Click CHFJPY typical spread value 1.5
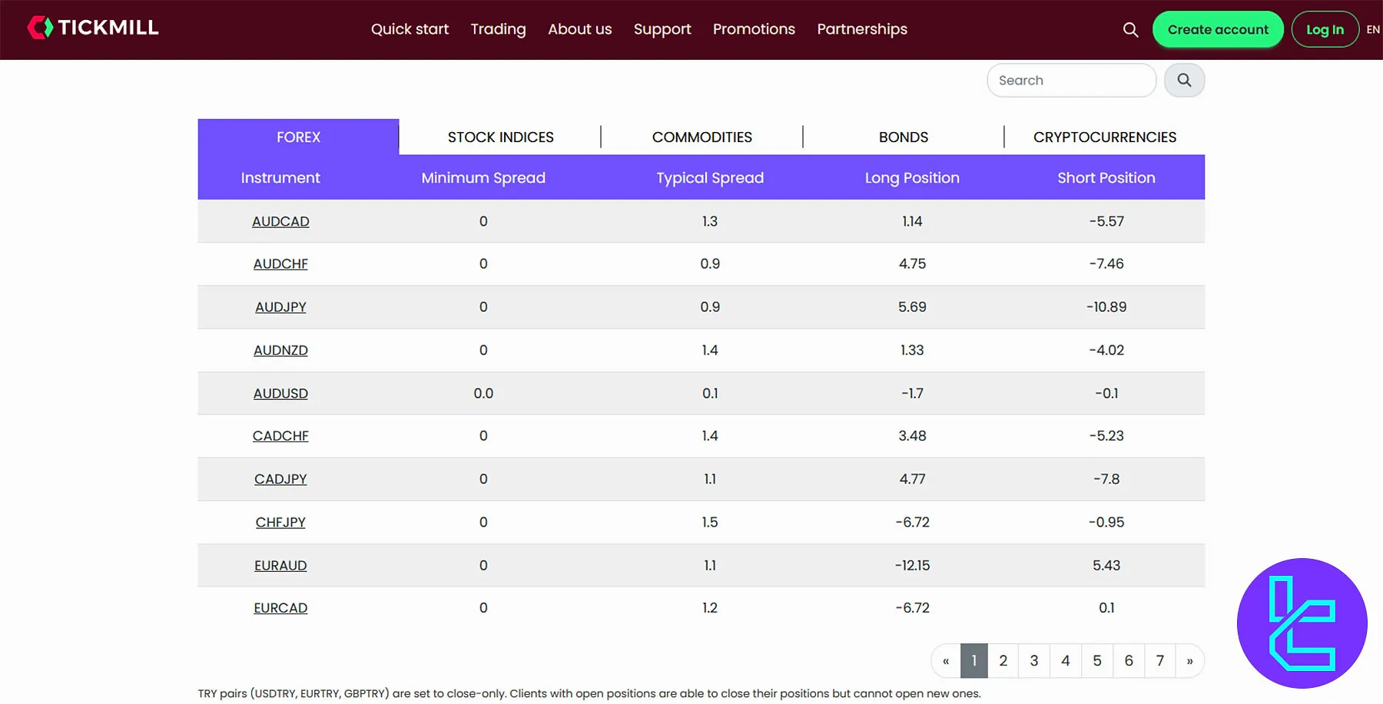 pos(710,522)
